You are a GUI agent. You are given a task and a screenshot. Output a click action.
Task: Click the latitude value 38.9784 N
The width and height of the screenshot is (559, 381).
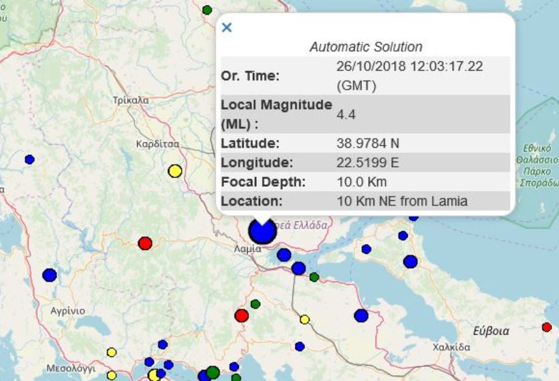tap(368, 143)
